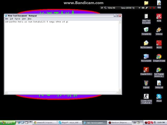Click the Avira antivirus desktop icon
Viewport: 167px width, 125px height.
coord(159,17)
